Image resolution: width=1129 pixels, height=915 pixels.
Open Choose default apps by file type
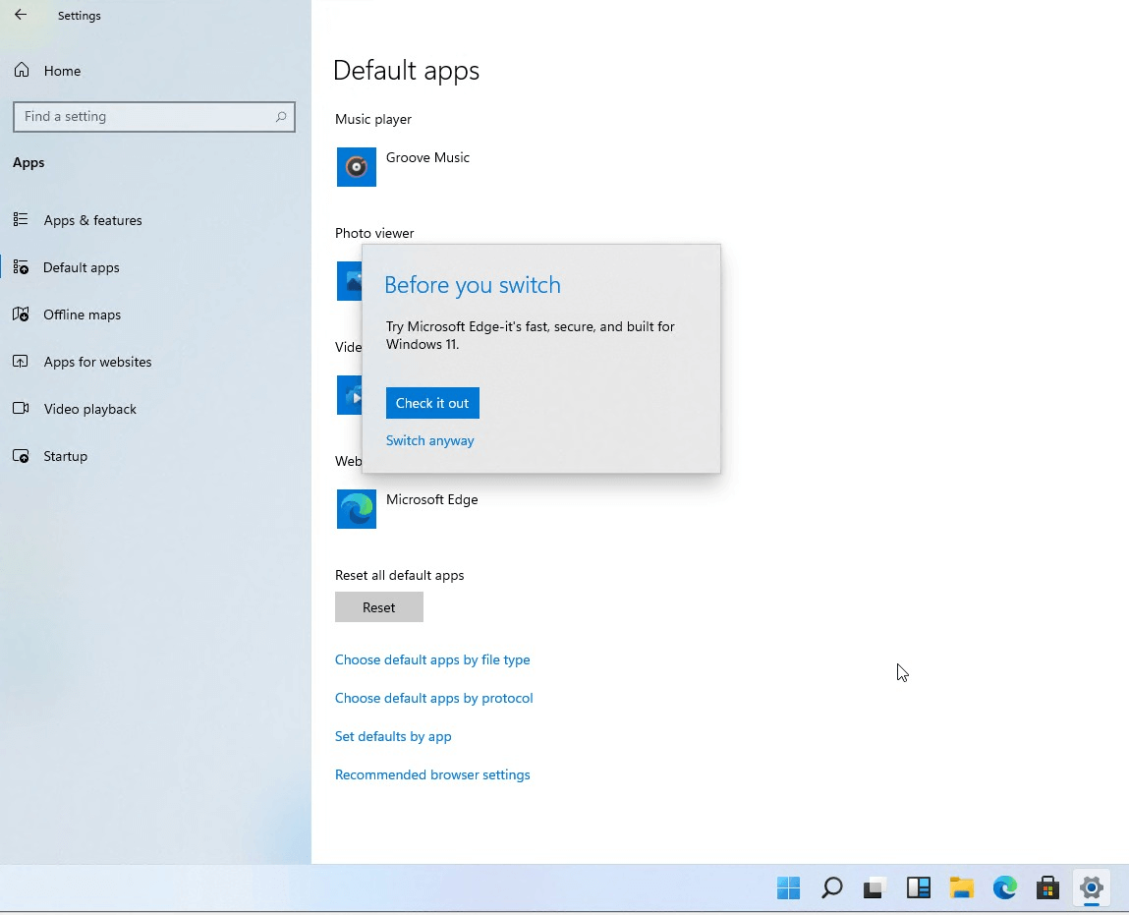[x=432, y=659]
